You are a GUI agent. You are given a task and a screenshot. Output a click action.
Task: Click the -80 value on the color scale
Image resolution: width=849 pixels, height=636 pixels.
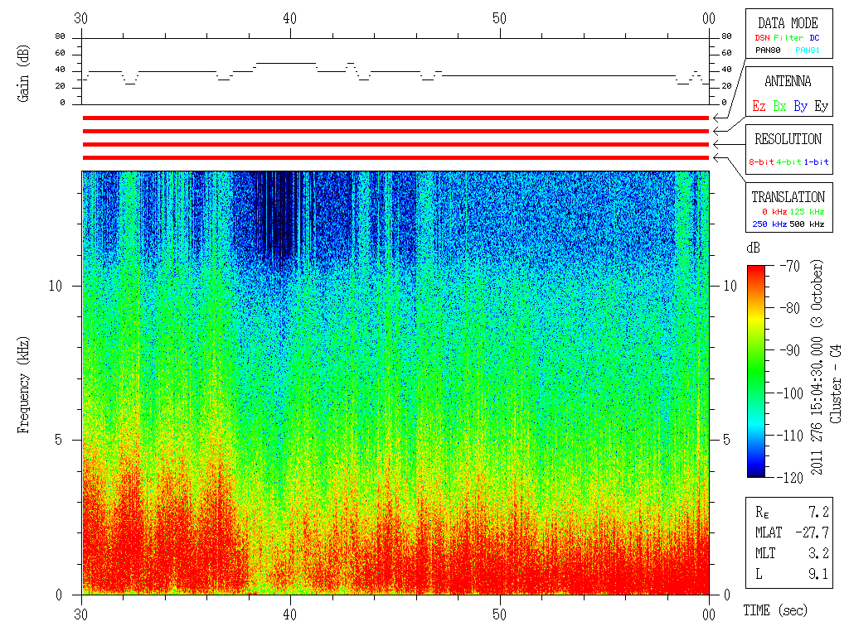tap(790, 308)
